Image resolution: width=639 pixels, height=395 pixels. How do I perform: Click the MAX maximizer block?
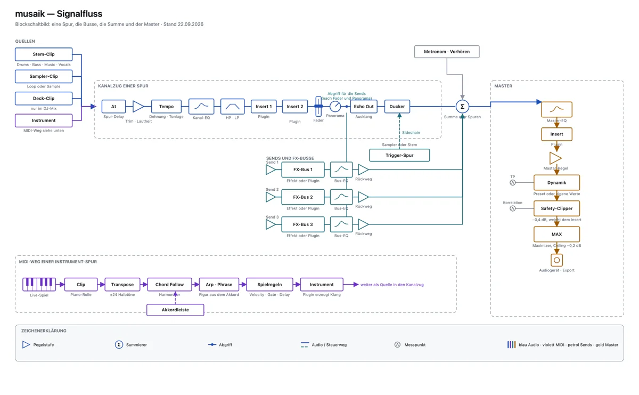tap(556, 235)
